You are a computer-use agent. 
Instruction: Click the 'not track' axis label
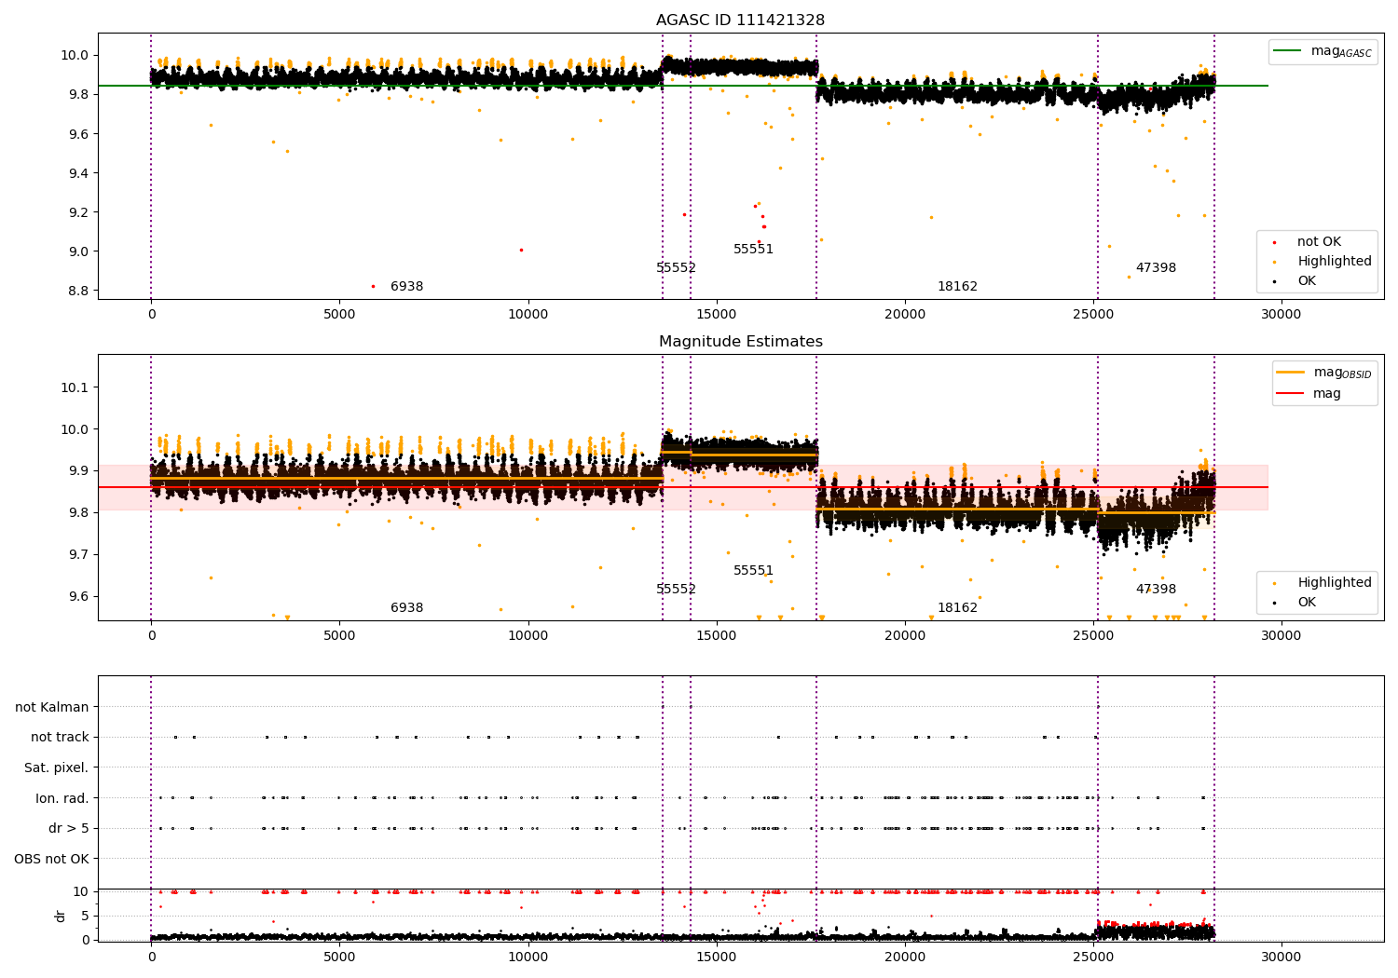pyautogui.click(x=60, y=737)
